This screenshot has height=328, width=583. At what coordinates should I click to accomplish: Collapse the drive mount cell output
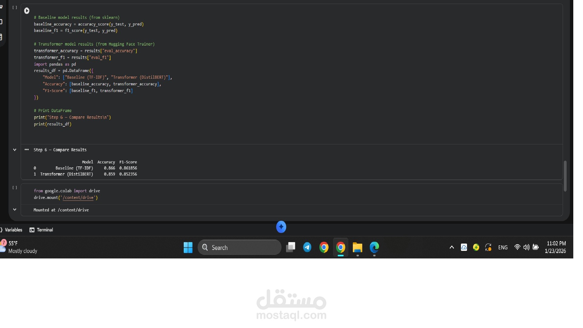point(15,210)
